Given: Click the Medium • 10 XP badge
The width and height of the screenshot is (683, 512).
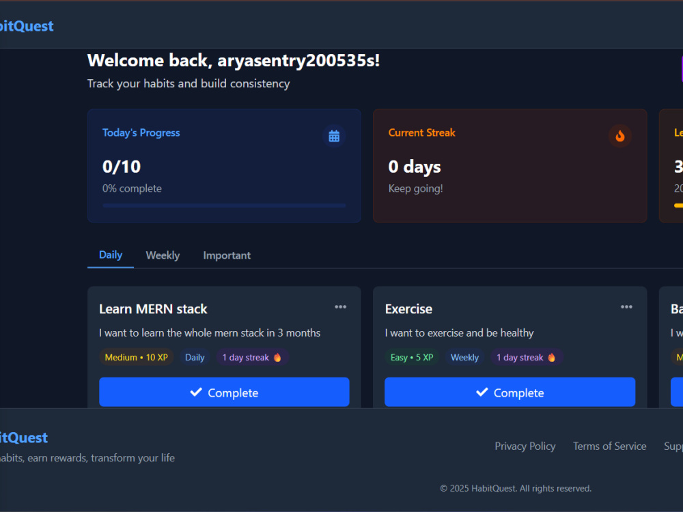Looking at the screenshot, I should (x=137, y=358).
